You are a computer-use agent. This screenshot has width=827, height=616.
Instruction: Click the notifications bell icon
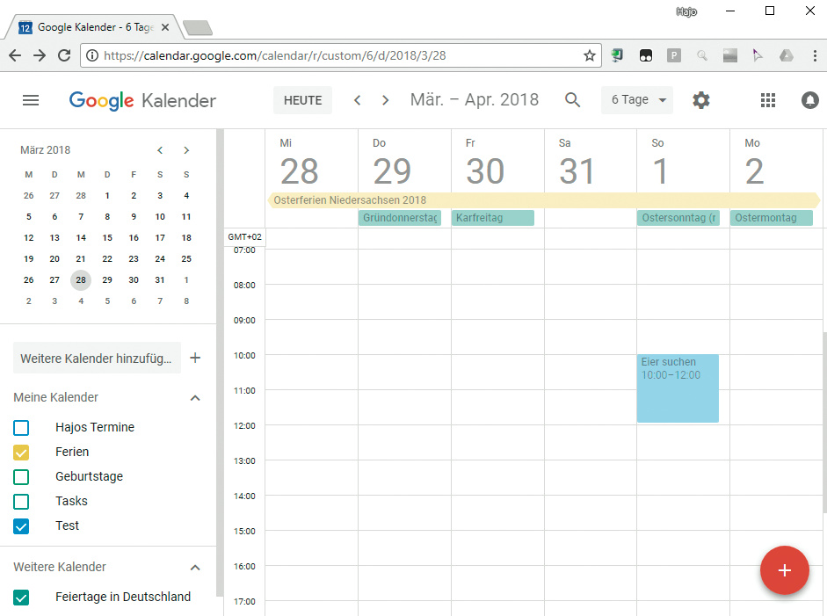[x=809, y=100]
